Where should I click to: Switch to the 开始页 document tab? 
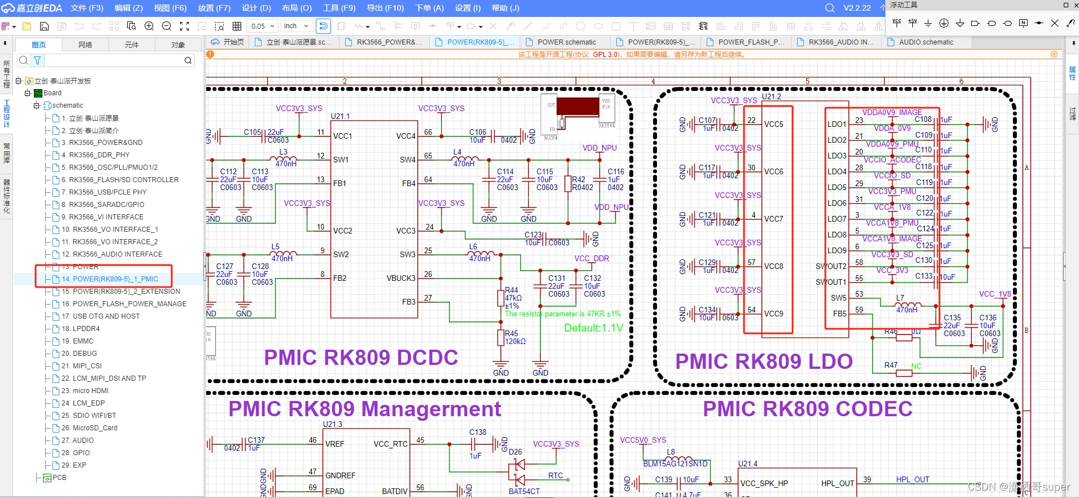pos(227,42)
